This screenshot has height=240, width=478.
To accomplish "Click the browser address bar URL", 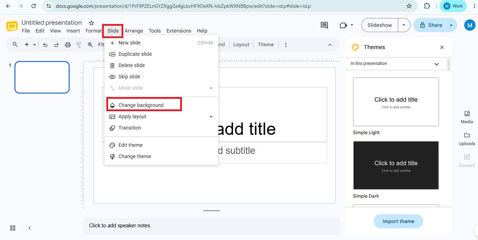I will pos(183,6).
